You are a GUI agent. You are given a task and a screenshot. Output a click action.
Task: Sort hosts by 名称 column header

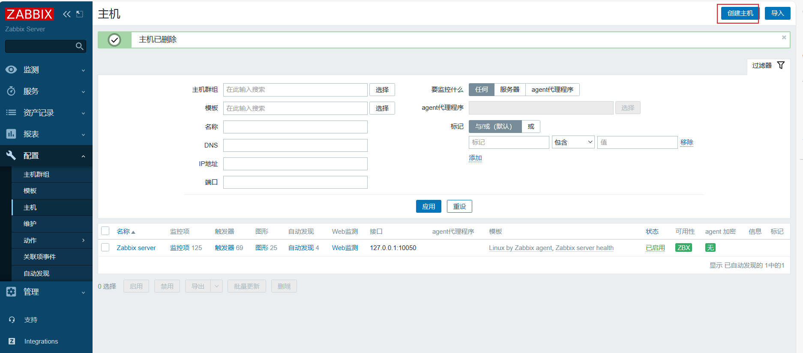pyautogui.click(x=126, y=232)
